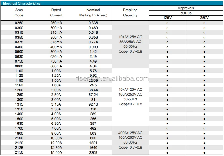Click the 'cURus' header cell
This screenshot has height=156, width=224.
(186, 13)
